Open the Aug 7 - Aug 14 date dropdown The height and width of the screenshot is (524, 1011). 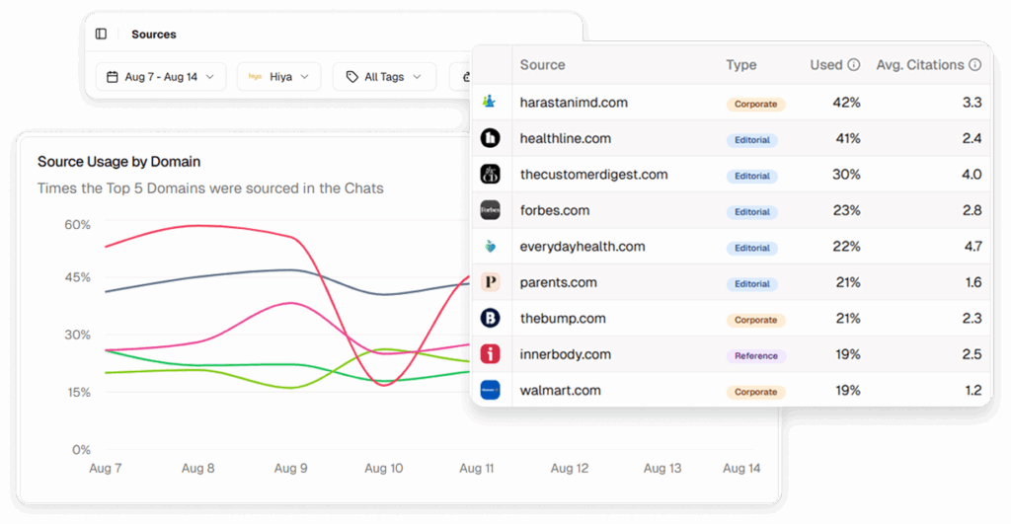pos(161,77)
